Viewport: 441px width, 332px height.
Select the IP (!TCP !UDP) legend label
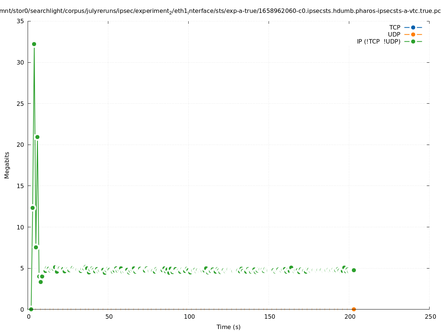pos(378,41)
